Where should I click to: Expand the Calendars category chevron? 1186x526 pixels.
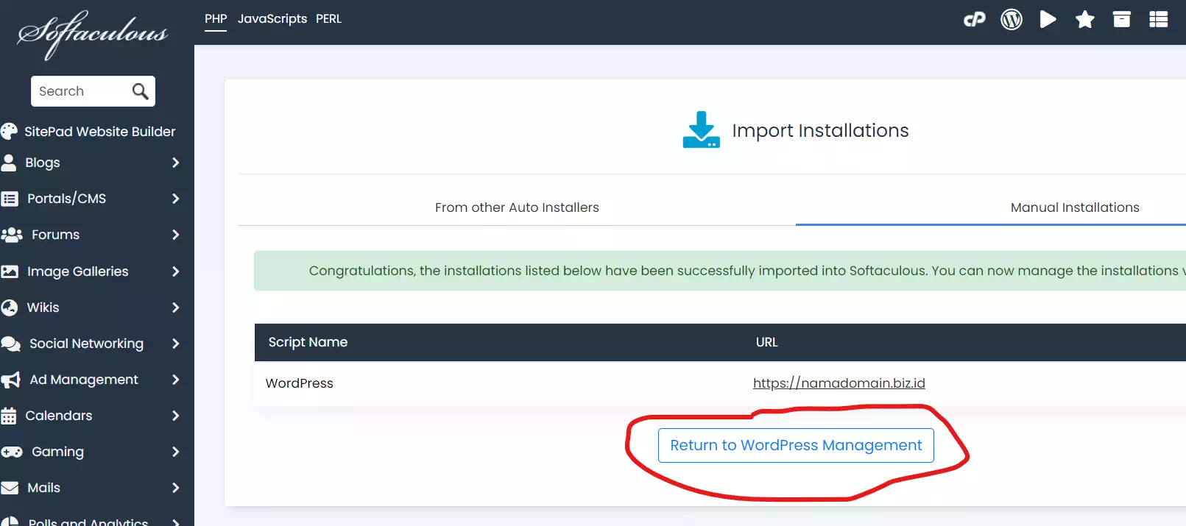175,416
